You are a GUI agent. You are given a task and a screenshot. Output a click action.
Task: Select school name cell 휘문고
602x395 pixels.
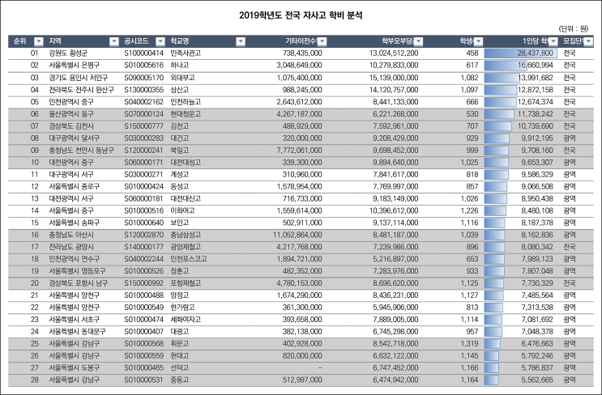coord(180,344)
